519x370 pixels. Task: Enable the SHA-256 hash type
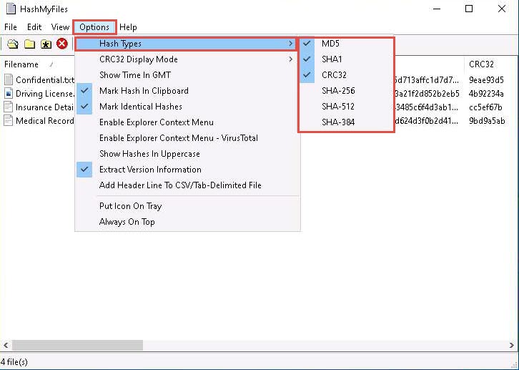pos(338,91)
